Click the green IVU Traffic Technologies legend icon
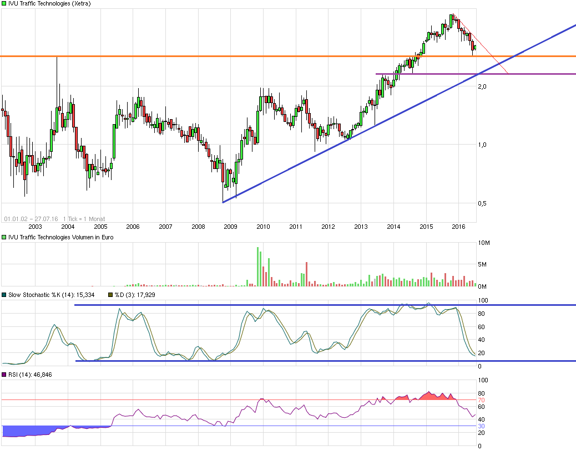576x451 pixels. click(4, 4)
